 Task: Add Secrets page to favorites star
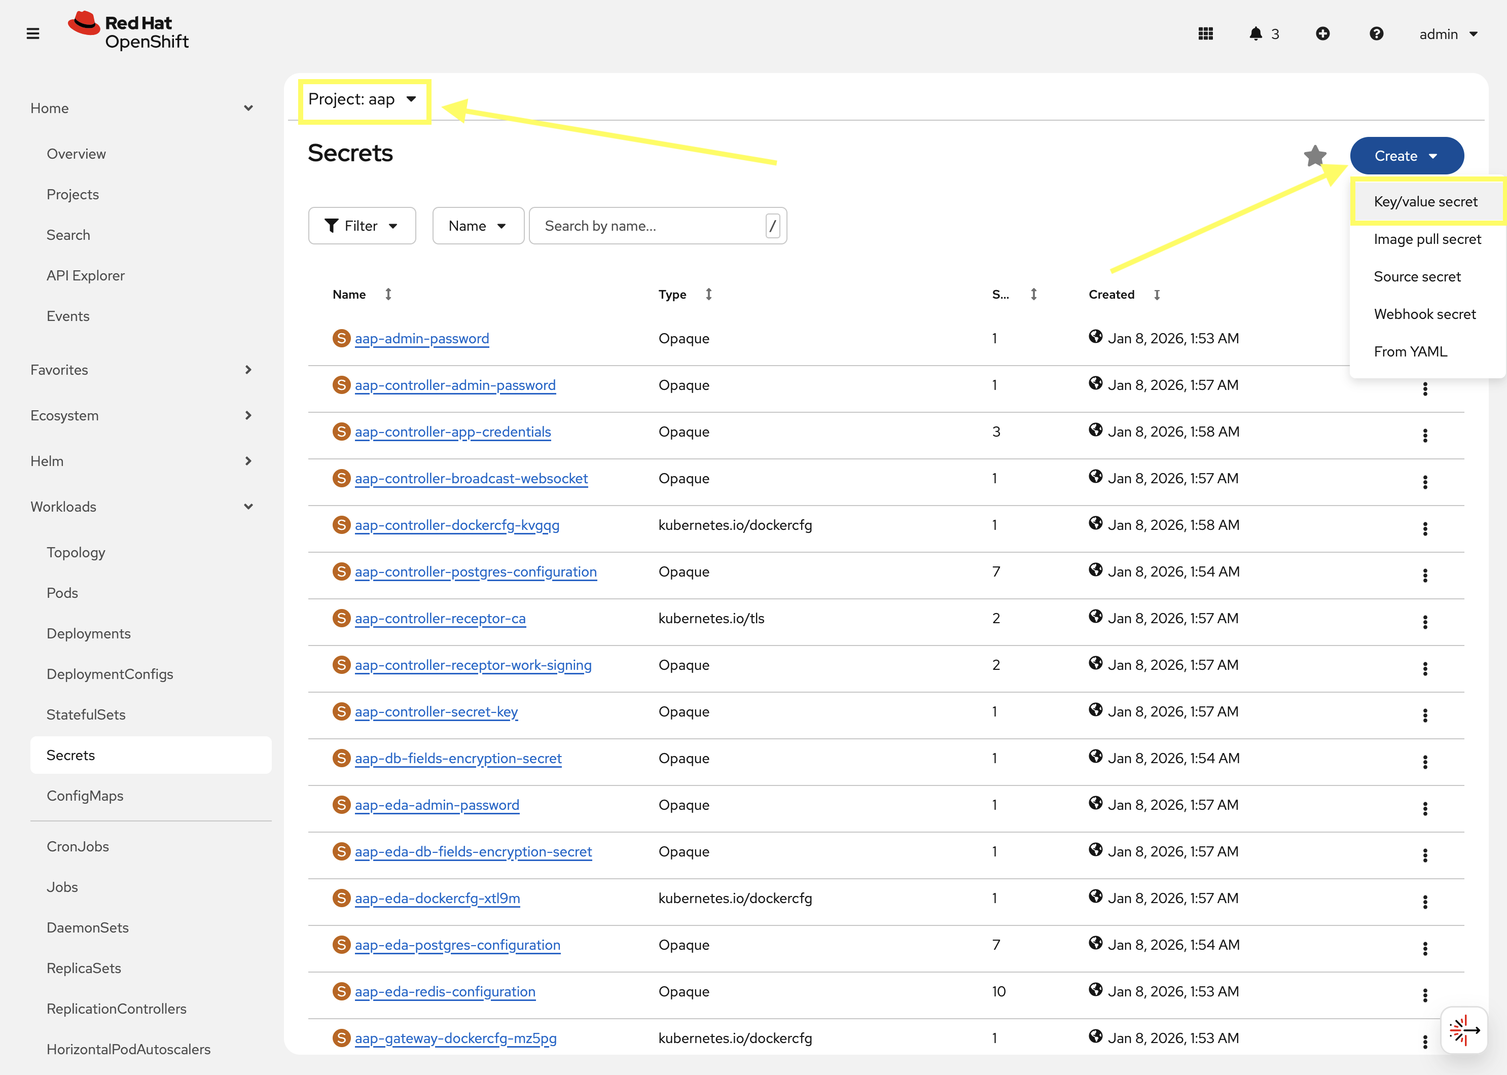[1314, 156]
